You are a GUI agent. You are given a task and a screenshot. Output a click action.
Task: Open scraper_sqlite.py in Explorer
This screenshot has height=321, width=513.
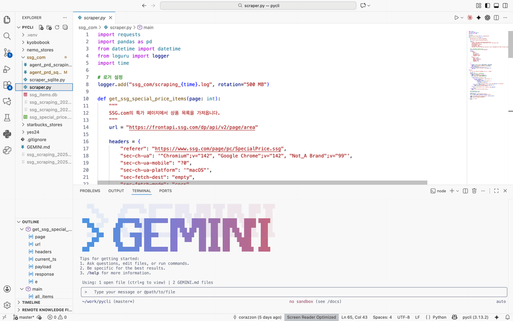click(47, 80)
